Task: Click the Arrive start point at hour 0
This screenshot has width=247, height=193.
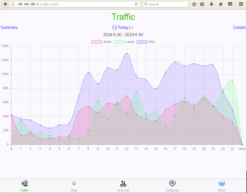Action: pos(11,115)
